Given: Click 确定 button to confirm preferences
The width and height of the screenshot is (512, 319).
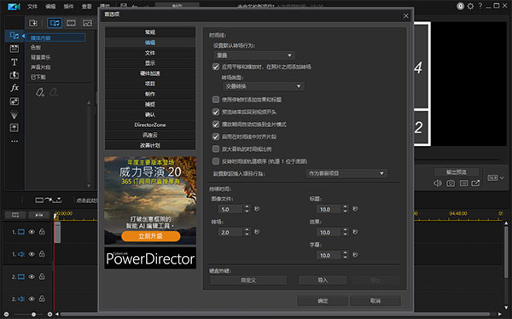Looking at the screenshot, I should click(x=323, y=301).
